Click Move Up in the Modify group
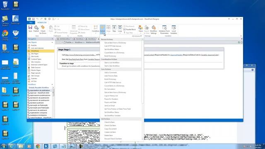Image resolution: width=265 pixels, height=149 pixels. pyautogui.click(x=83, y=26)
